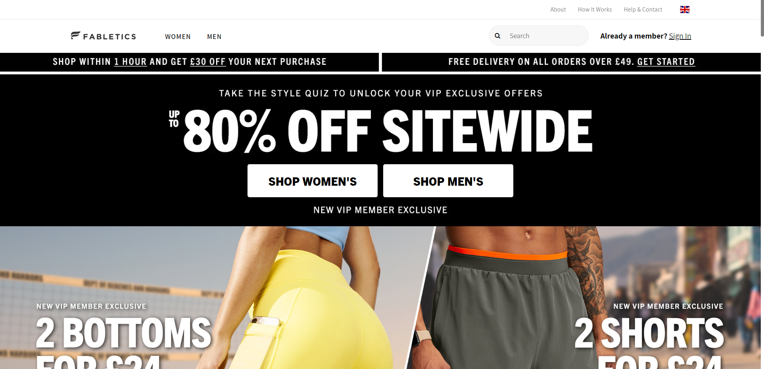
Task: Open How It Works link
Action: (x=595, y=10)
